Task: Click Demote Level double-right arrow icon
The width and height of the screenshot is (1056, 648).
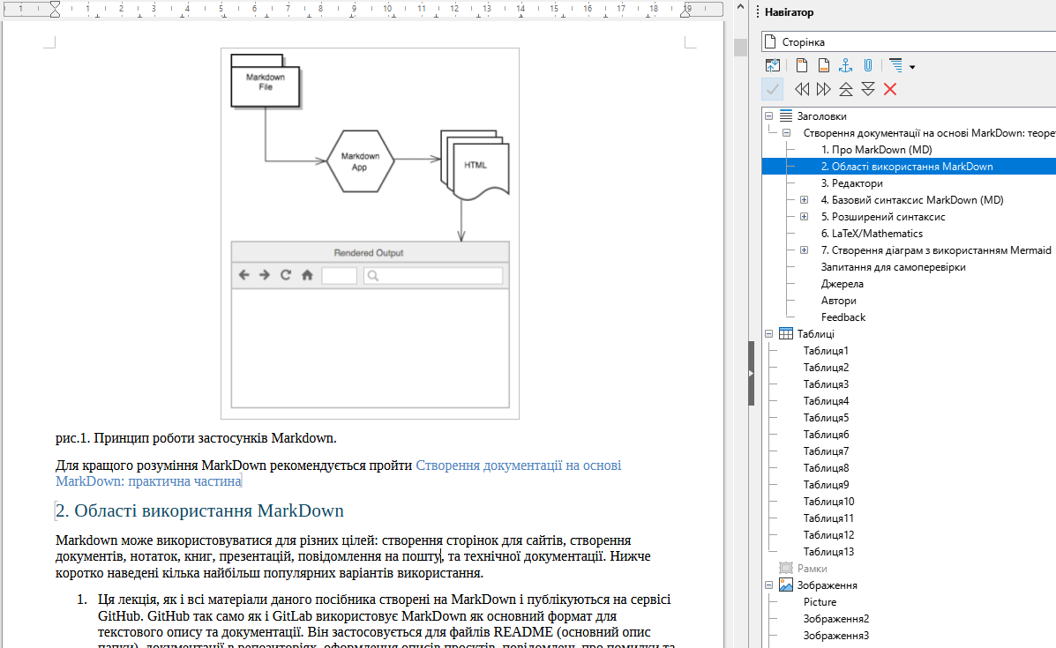Action: (823, 89)
